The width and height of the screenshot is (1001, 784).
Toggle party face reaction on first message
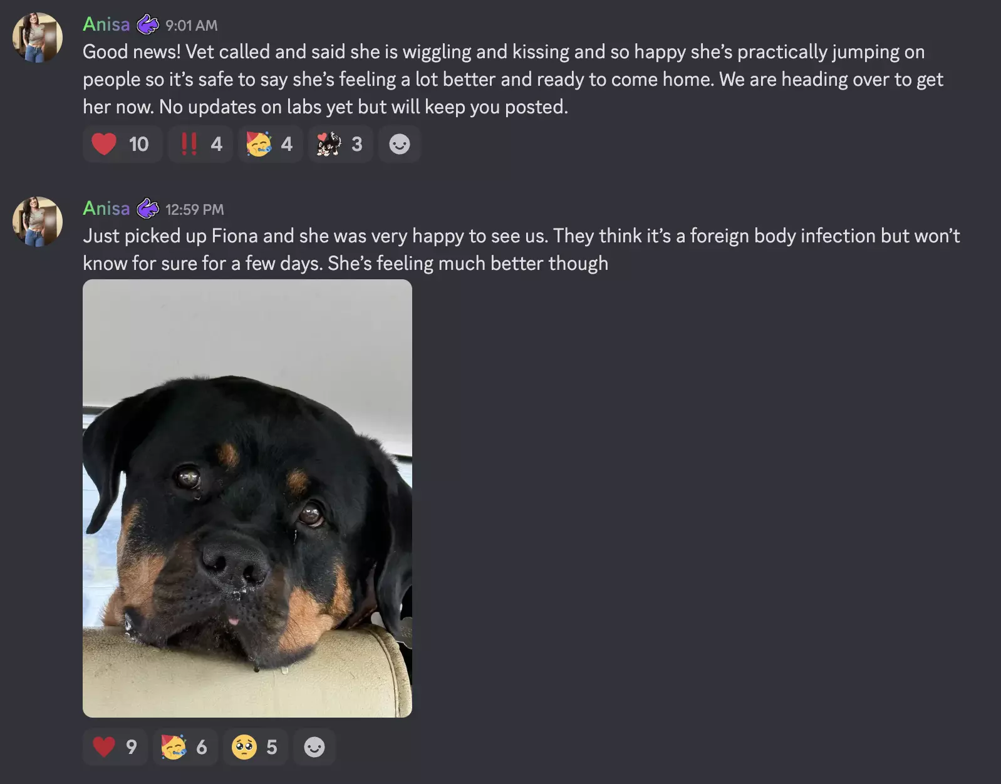(x=271, y=144)
